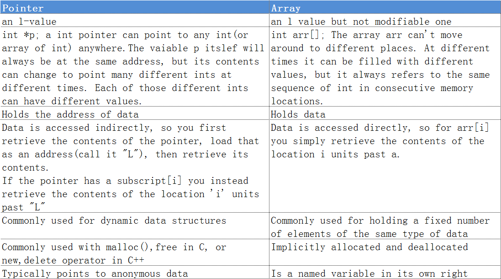Select the "Holds the address of data" cell

click(x=135, y=114)
